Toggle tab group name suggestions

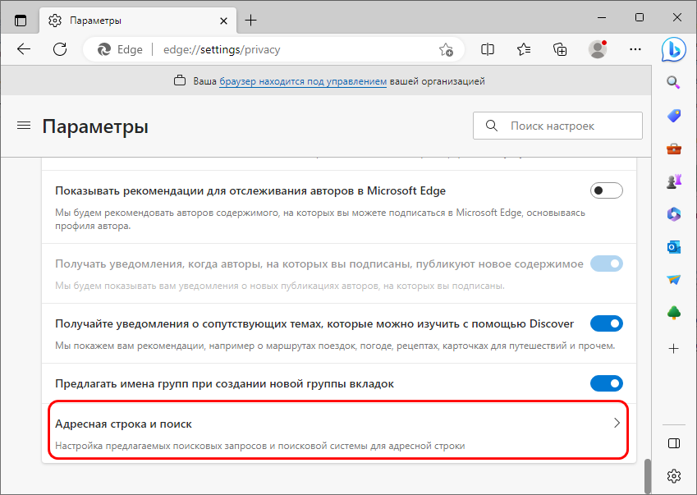(607, 383)
